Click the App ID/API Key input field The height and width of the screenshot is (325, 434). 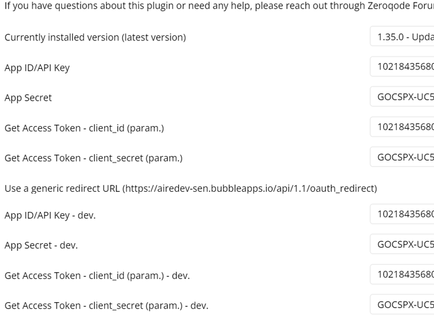(402, 66)
